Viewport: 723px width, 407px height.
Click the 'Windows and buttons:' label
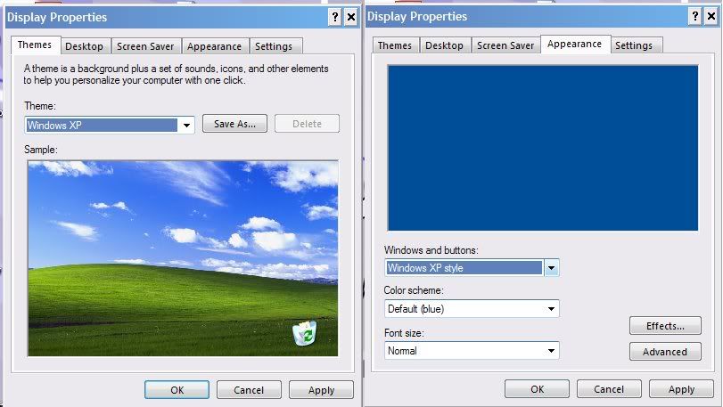(431, 250)
